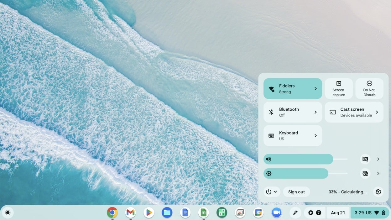Image resolution: width=391 pixels, height=220 pixels.
Task: Open the stylus tools menu on the shelf
Action: pyautogui.click(x=295, y=212)
